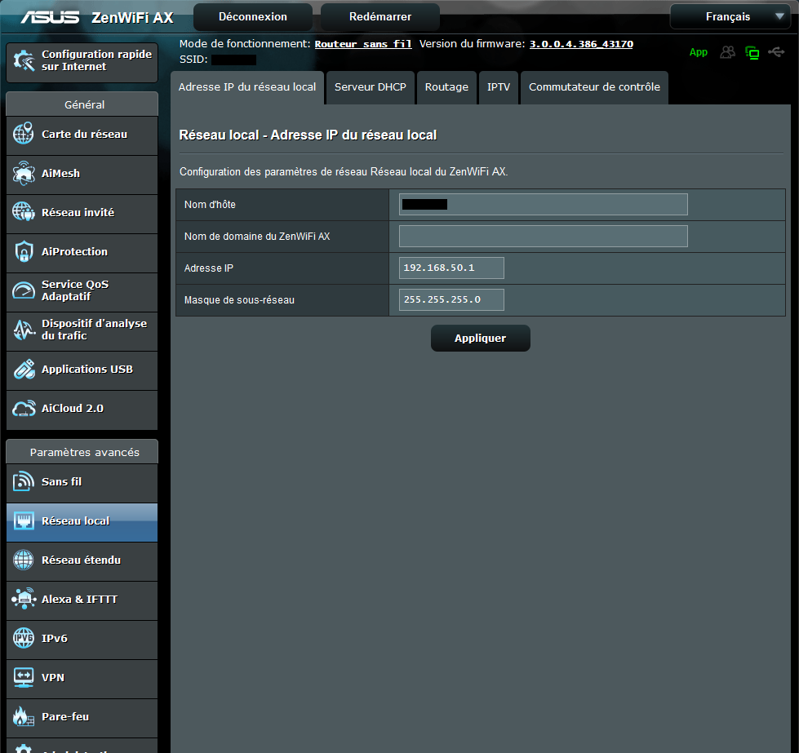The height and width of the screenshot is (753, 799).
Task: Open the Pare-feu menu entry
Action: coord(82,719)
